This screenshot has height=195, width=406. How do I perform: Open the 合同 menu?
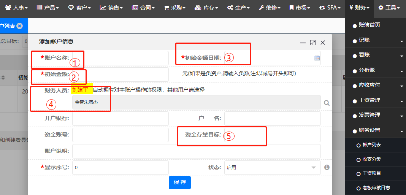coord(143,8)
